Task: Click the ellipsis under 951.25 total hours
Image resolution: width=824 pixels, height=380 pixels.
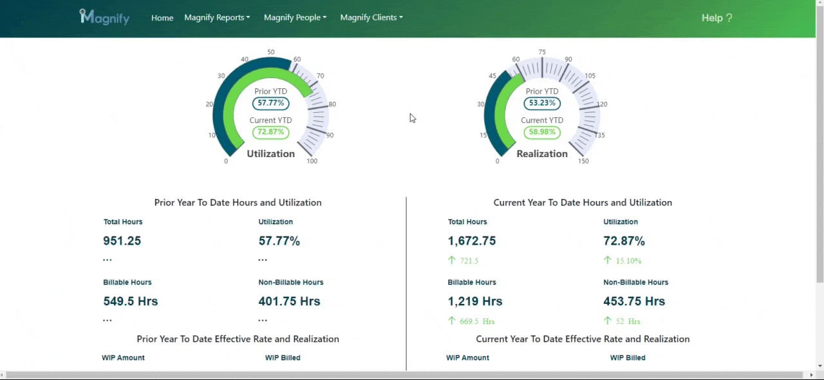Action: tap(108, 260)
